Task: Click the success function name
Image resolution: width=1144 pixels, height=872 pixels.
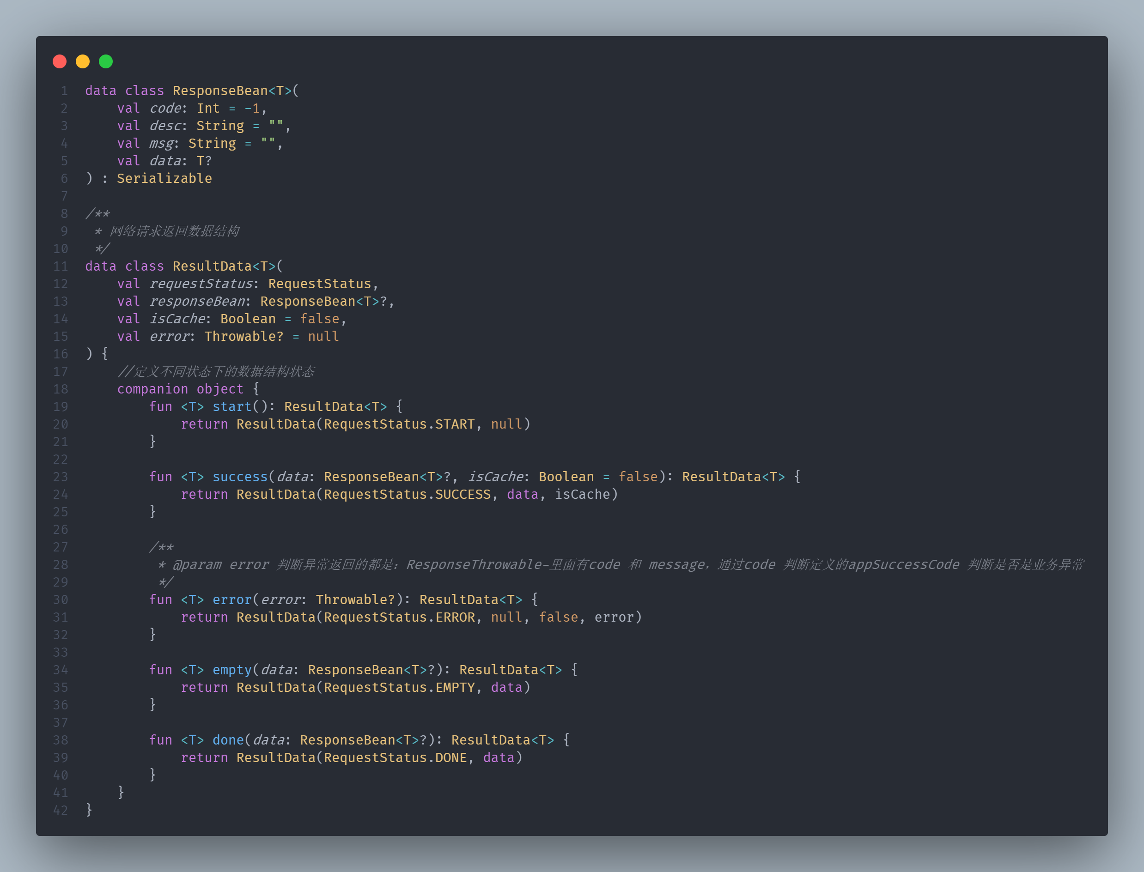Action: pos(239,477)
